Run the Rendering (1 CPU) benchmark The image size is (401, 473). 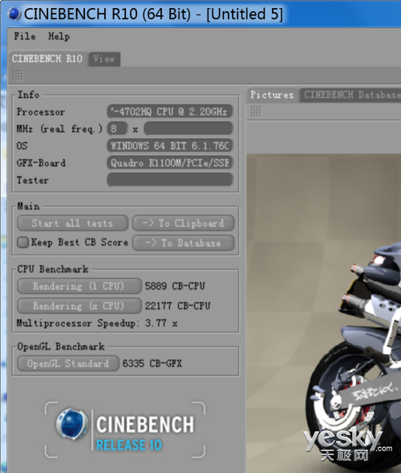click(79, 286)
